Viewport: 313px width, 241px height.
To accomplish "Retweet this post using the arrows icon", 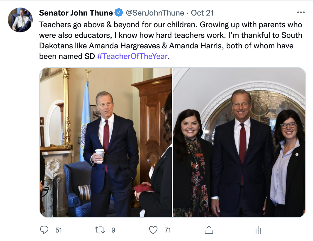I will point(100,230).
